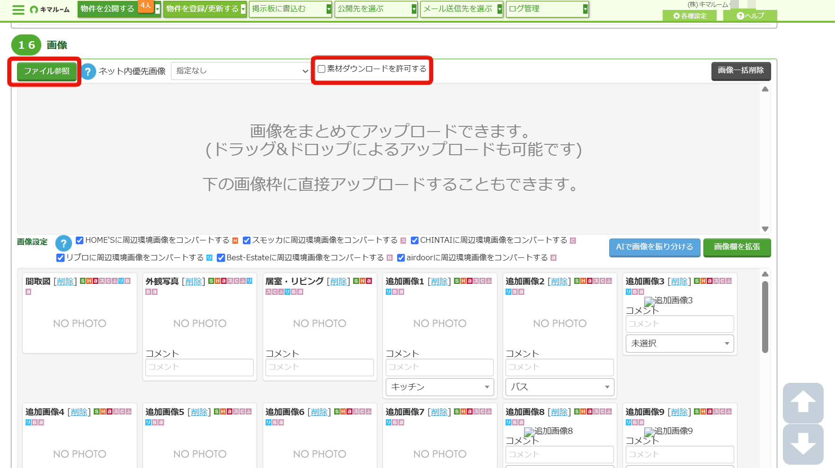Click the image grid scrollbar thumb

click(765, 317)
